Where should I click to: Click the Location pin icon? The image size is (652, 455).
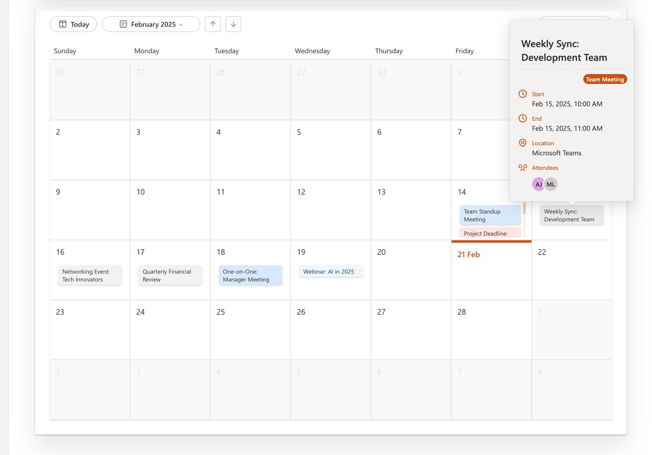click(x=523, y=143)
